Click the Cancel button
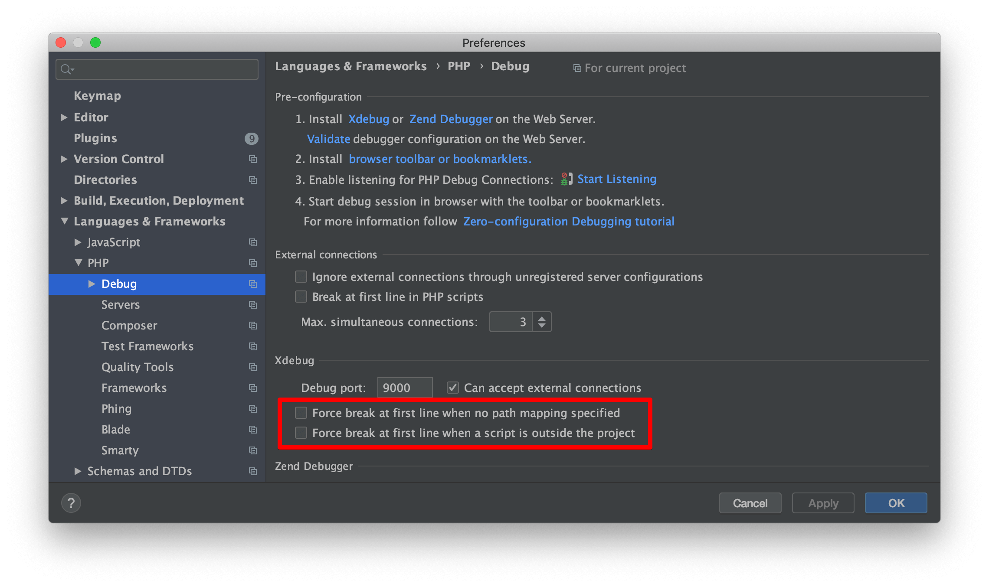The height and width of the screenshot is (587, 989). tap(750, 503)
